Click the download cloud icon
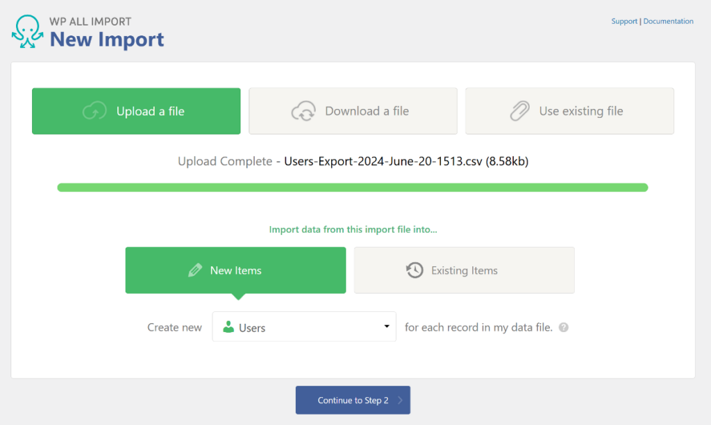The width and height of the screenshot is (711, 425). [x=303, y=111]
